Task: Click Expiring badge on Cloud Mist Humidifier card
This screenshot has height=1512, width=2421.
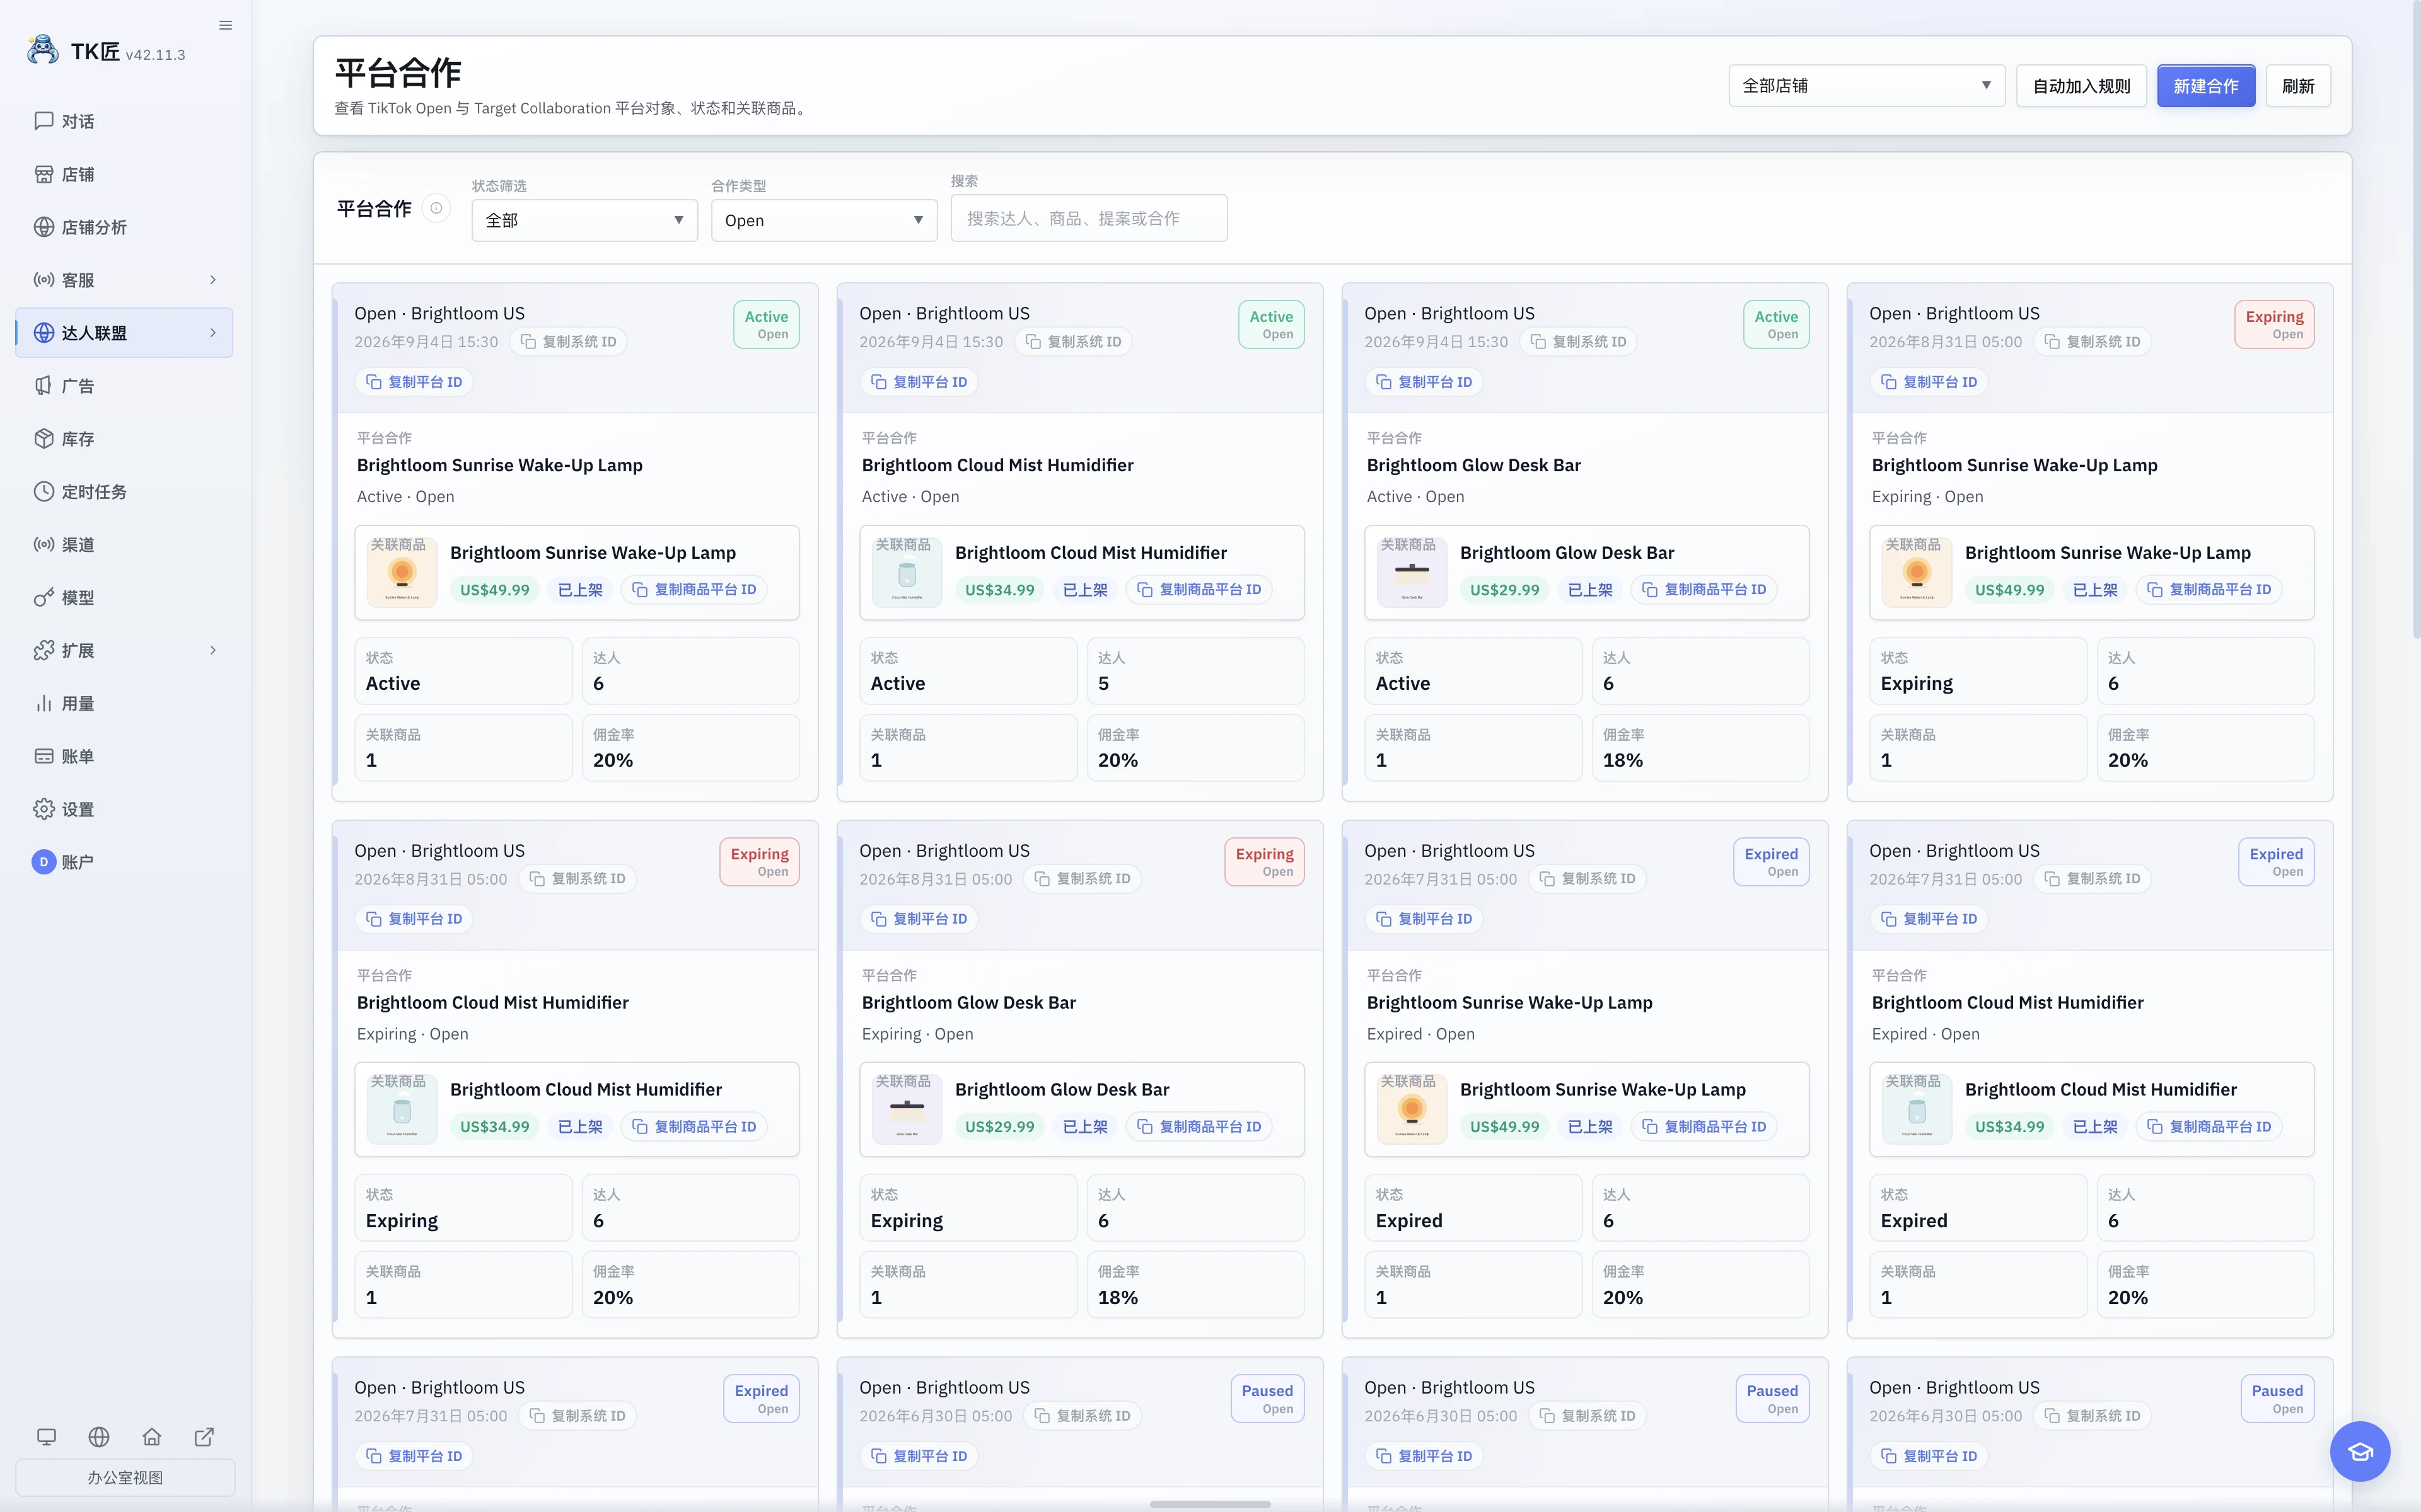Action: tap(759, 862)
